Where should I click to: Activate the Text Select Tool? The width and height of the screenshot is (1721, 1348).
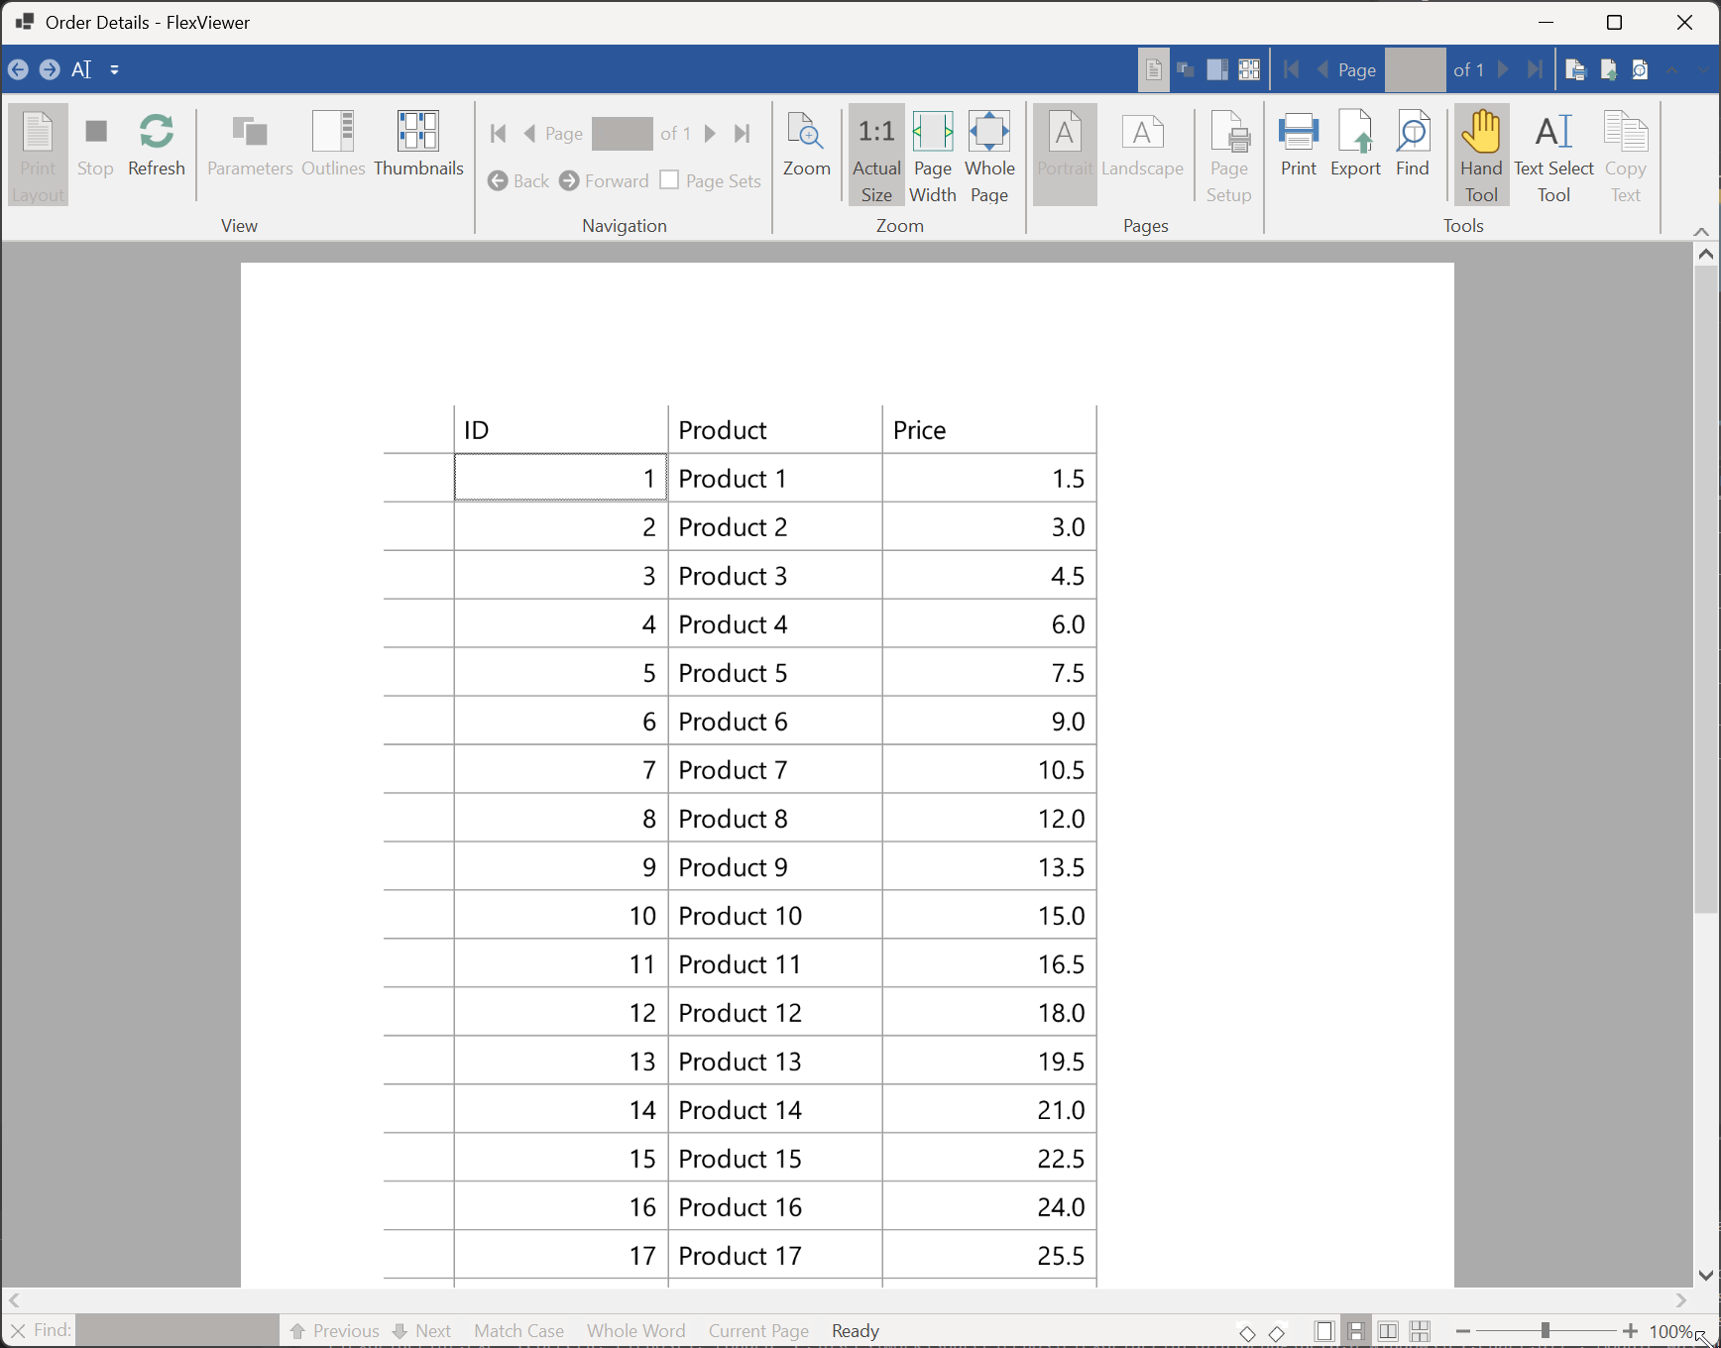(x=1553, y=156)
